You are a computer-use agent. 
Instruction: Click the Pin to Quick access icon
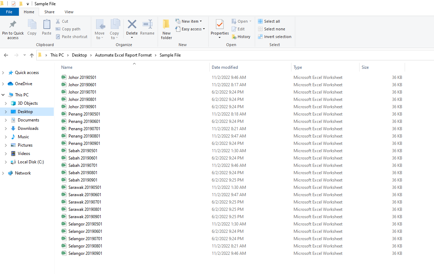(x=13, y=24)
